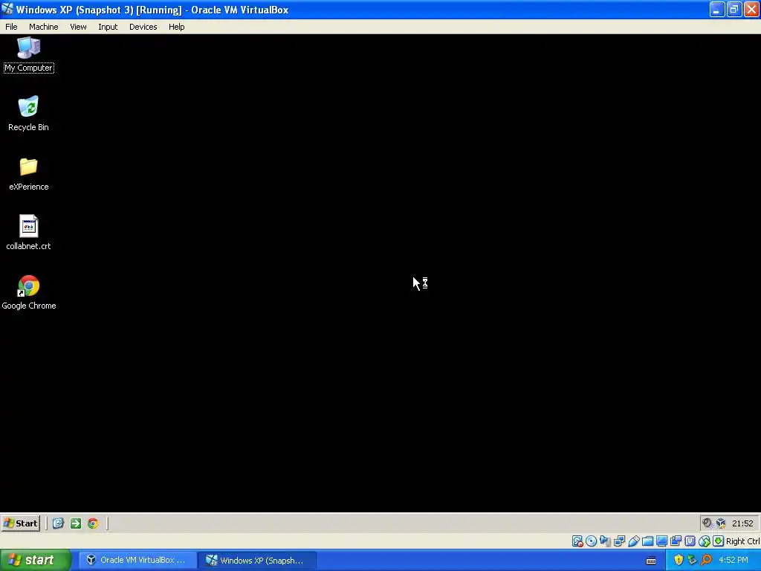Switch to Oracle VM VirtualBox taskbar button
Image resolution: width=761 pixels, height=571 pixels.
137,561
